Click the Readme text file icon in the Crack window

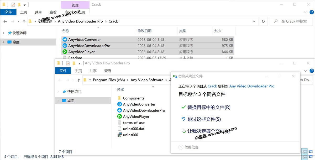[x=65, y=57]
